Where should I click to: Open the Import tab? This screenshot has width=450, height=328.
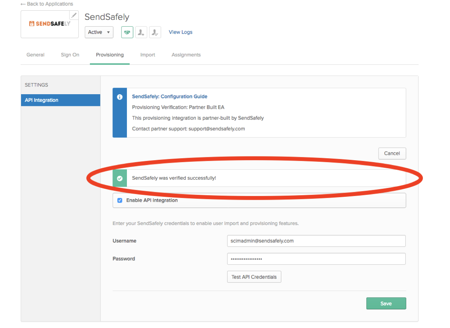148,55
